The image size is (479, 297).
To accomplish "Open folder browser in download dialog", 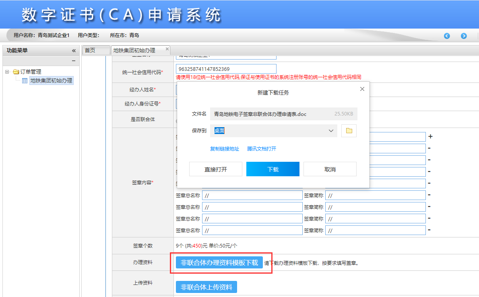I will [x=349, y=131].
